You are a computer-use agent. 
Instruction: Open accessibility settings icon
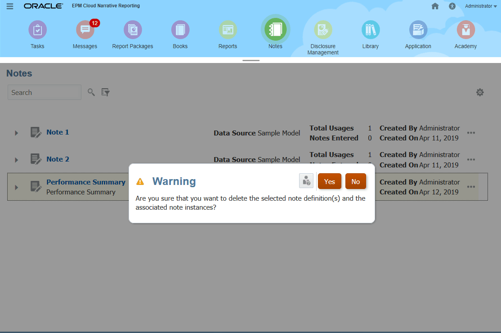click(x=452, y=6)
